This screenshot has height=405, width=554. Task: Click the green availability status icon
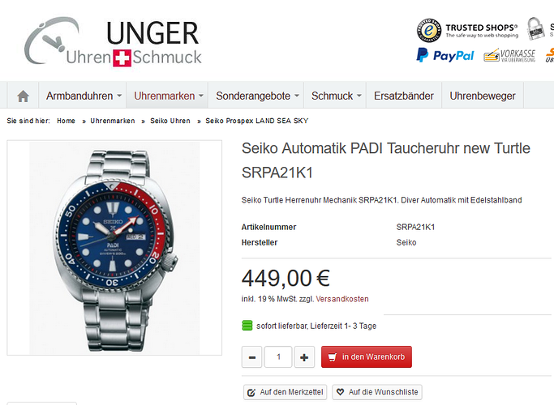pos(247,326)
